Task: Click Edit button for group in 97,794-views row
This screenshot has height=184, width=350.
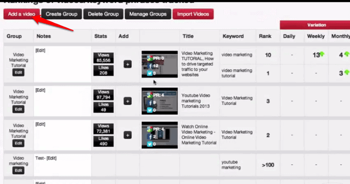Action: [18, 109]
